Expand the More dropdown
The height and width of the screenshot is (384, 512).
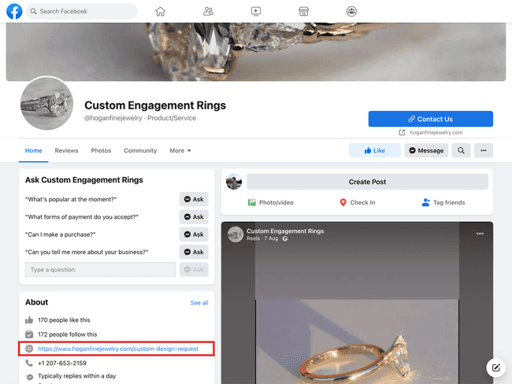180,150
